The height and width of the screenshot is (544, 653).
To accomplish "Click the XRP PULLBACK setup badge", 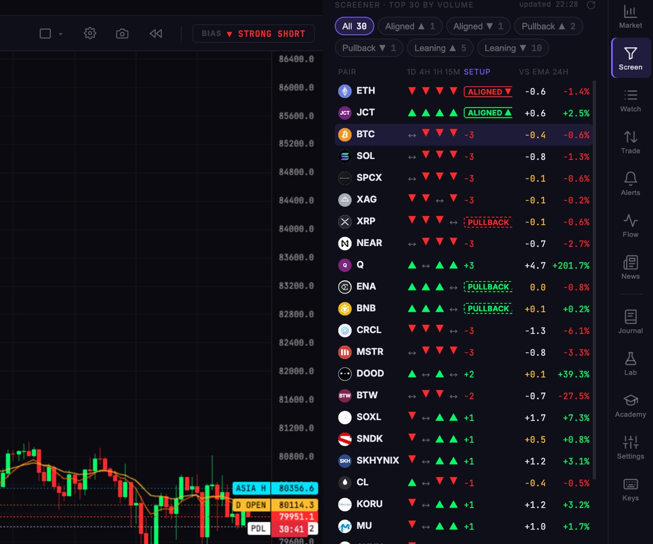I will (x=488, y=222).
